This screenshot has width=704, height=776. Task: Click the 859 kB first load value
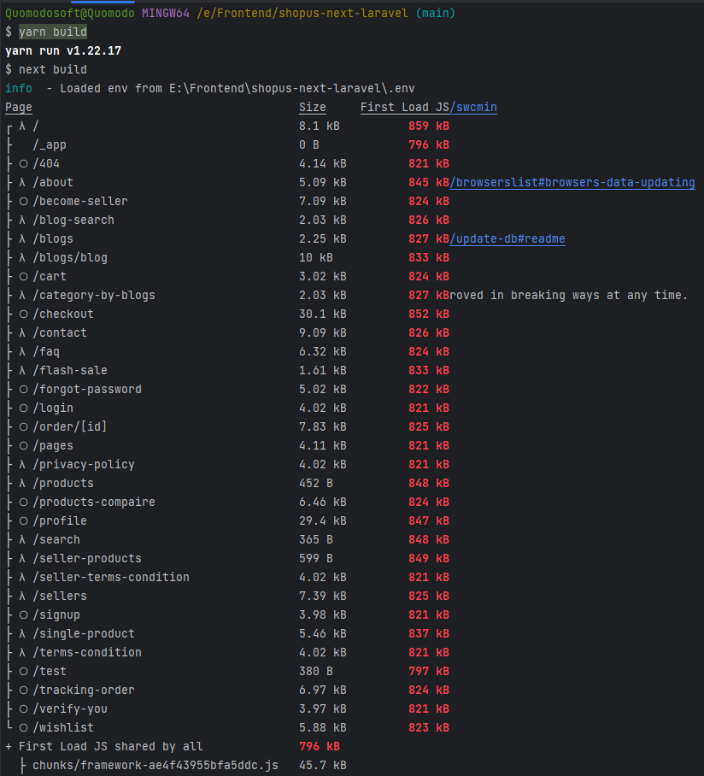429,126
